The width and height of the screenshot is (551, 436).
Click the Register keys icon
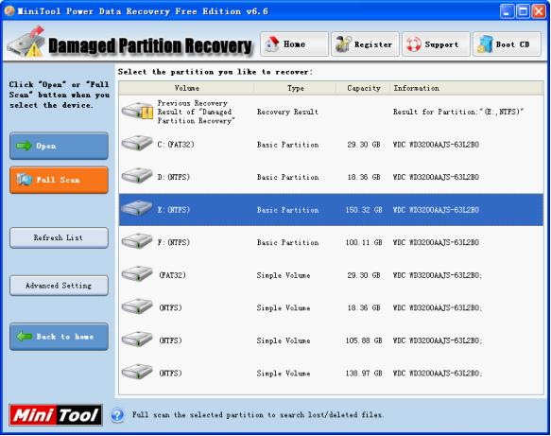[343, 44]
